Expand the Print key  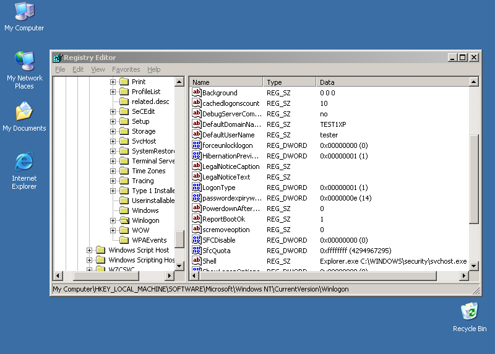(x=113, y=82)
